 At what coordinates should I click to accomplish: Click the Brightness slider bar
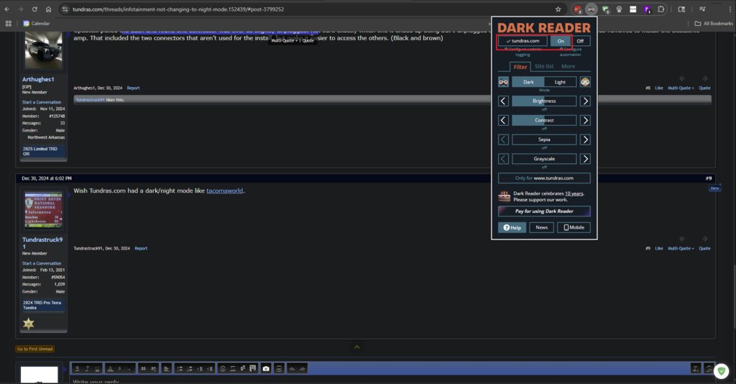[x=544, y=101]
